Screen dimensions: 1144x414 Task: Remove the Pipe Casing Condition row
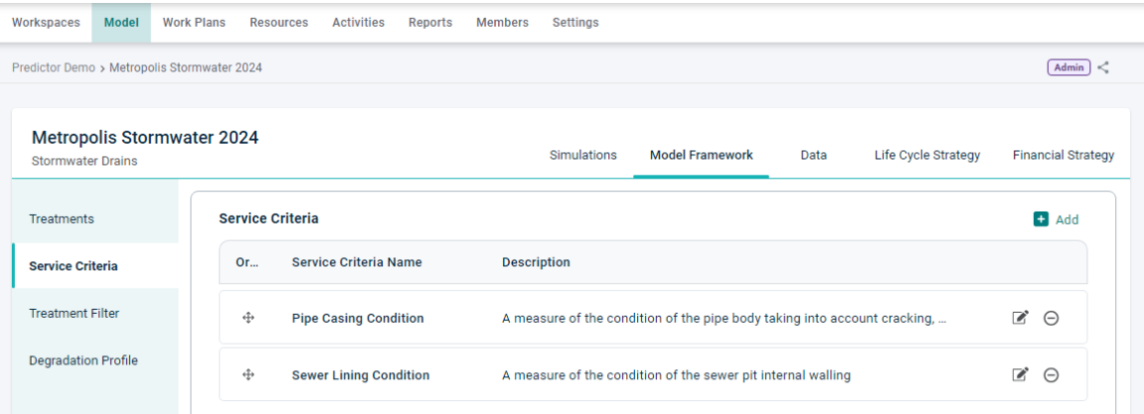(x=1051, y=318)
